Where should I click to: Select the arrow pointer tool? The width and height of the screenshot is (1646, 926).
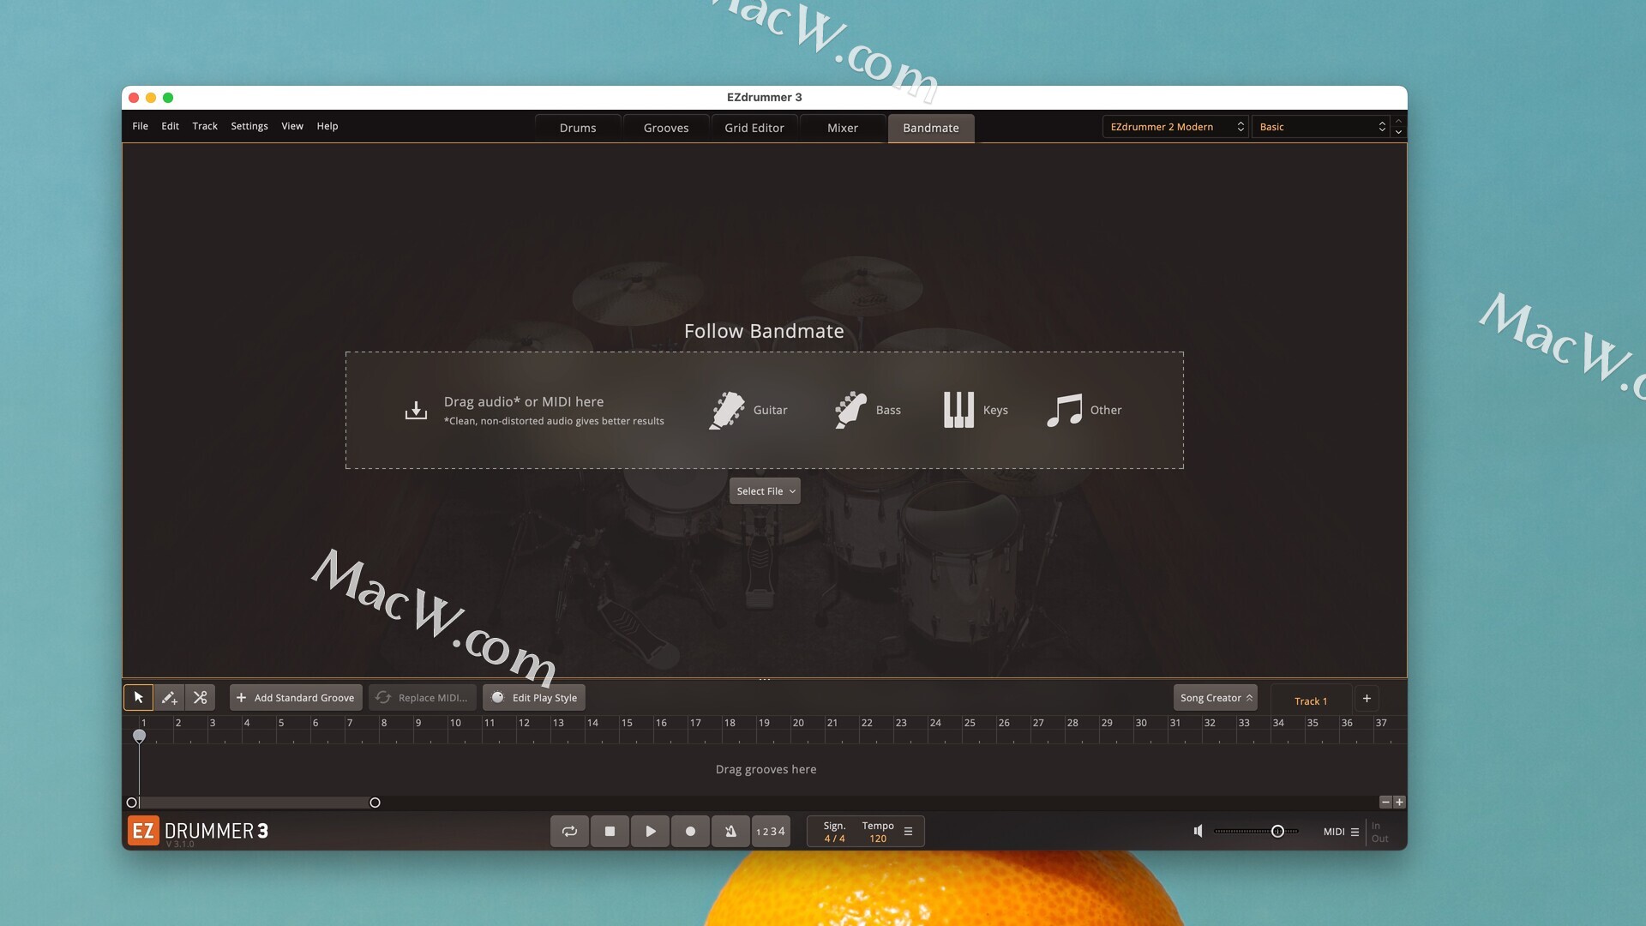[138, 698]
